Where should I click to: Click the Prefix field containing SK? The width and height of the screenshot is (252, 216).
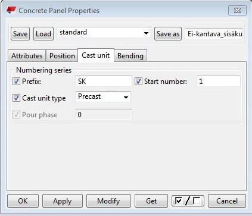coord(104,81)
